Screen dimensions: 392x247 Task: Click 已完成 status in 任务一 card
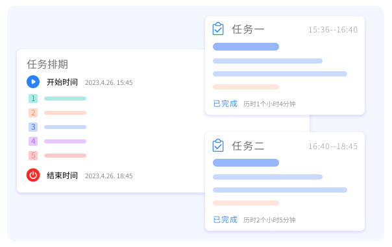coord(225,104)
